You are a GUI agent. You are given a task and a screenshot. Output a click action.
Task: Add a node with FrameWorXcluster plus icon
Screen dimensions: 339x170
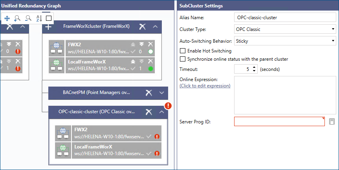(48, 27)
